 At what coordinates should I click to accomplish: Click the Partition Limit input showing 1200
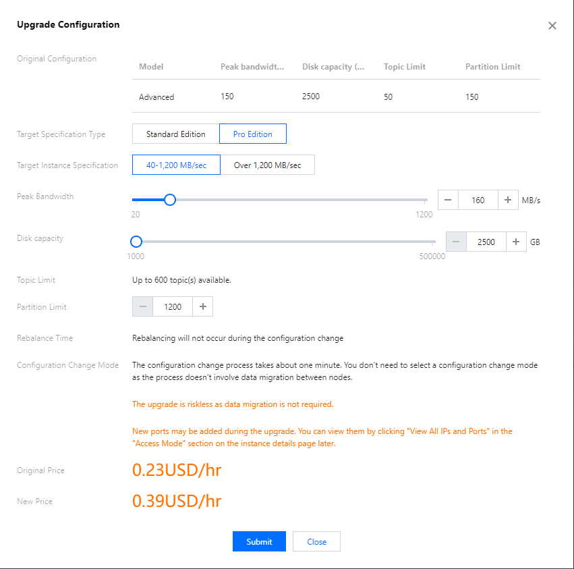coord(173,306)
